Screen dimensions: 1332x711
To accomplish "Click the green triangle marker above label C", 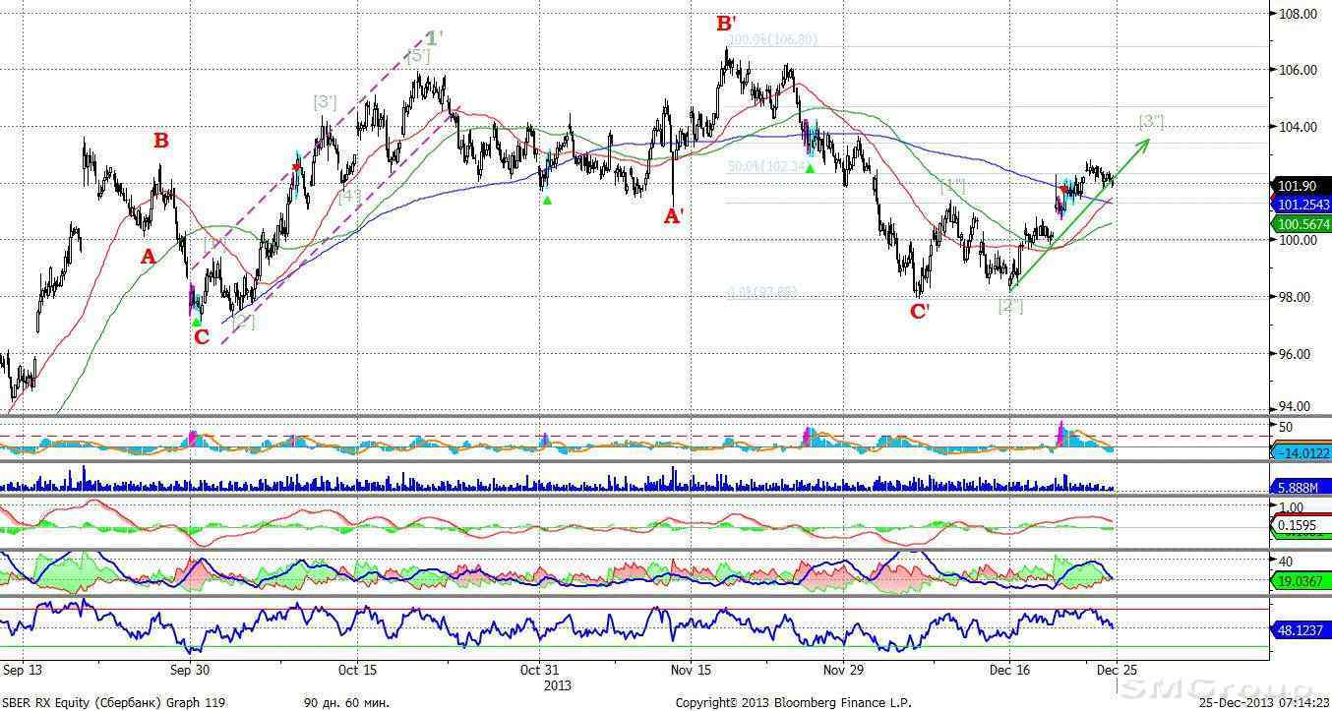I will click(197, 321).
